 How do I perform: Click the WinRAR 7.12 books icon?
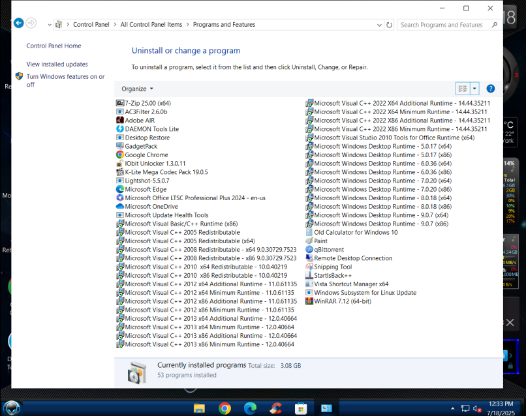pyautogui.click(x=309, y=301)
